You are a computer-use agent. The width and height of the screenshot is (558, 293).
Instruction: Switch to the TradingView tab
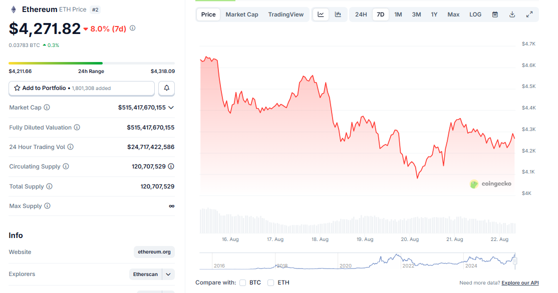pos(286,14)
